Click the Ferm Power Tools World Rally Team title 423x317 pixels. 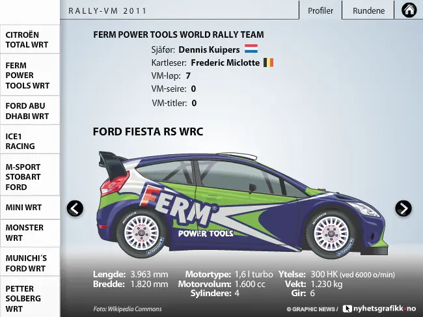pos(178,34)
